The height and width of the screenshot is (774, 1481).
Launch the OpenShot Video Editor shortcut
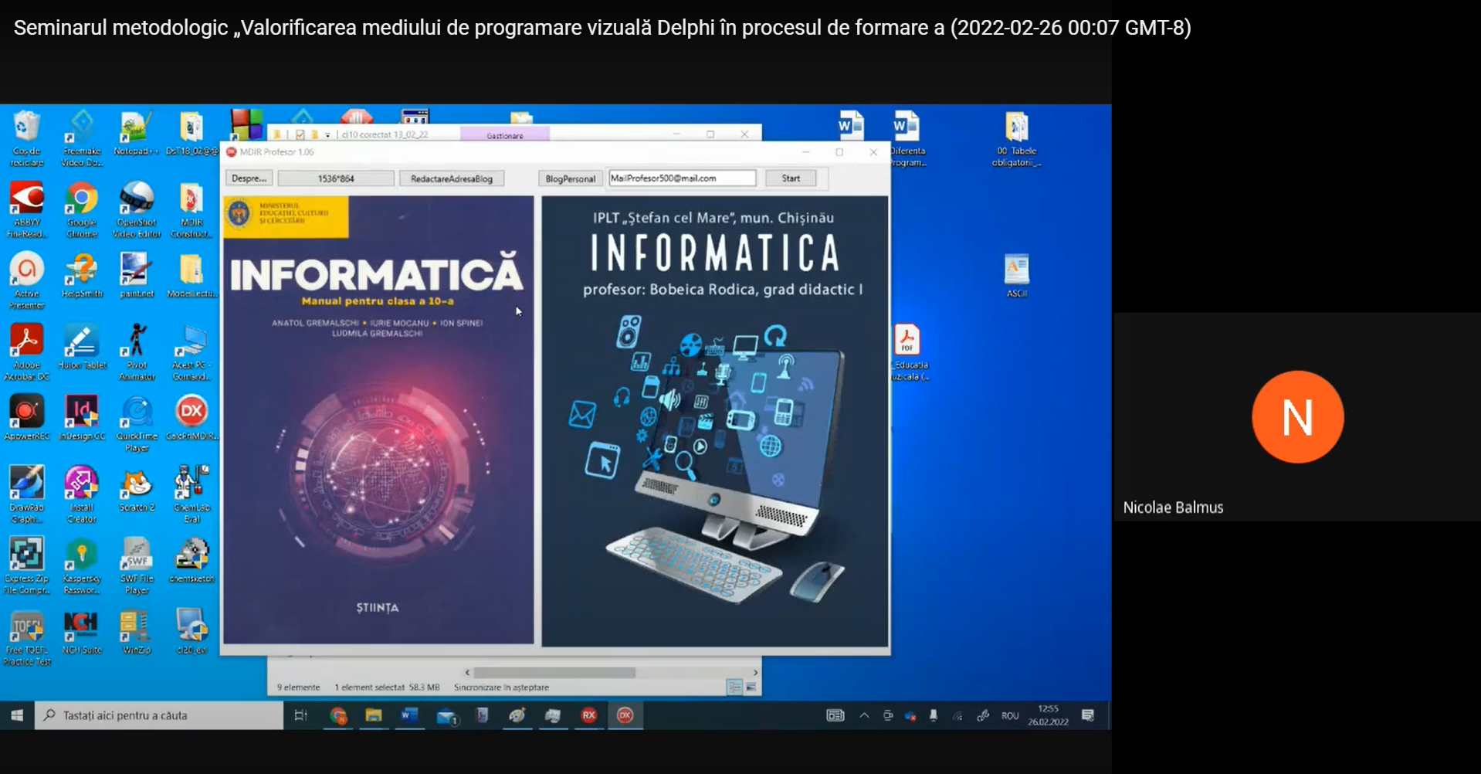coord(137,201)
